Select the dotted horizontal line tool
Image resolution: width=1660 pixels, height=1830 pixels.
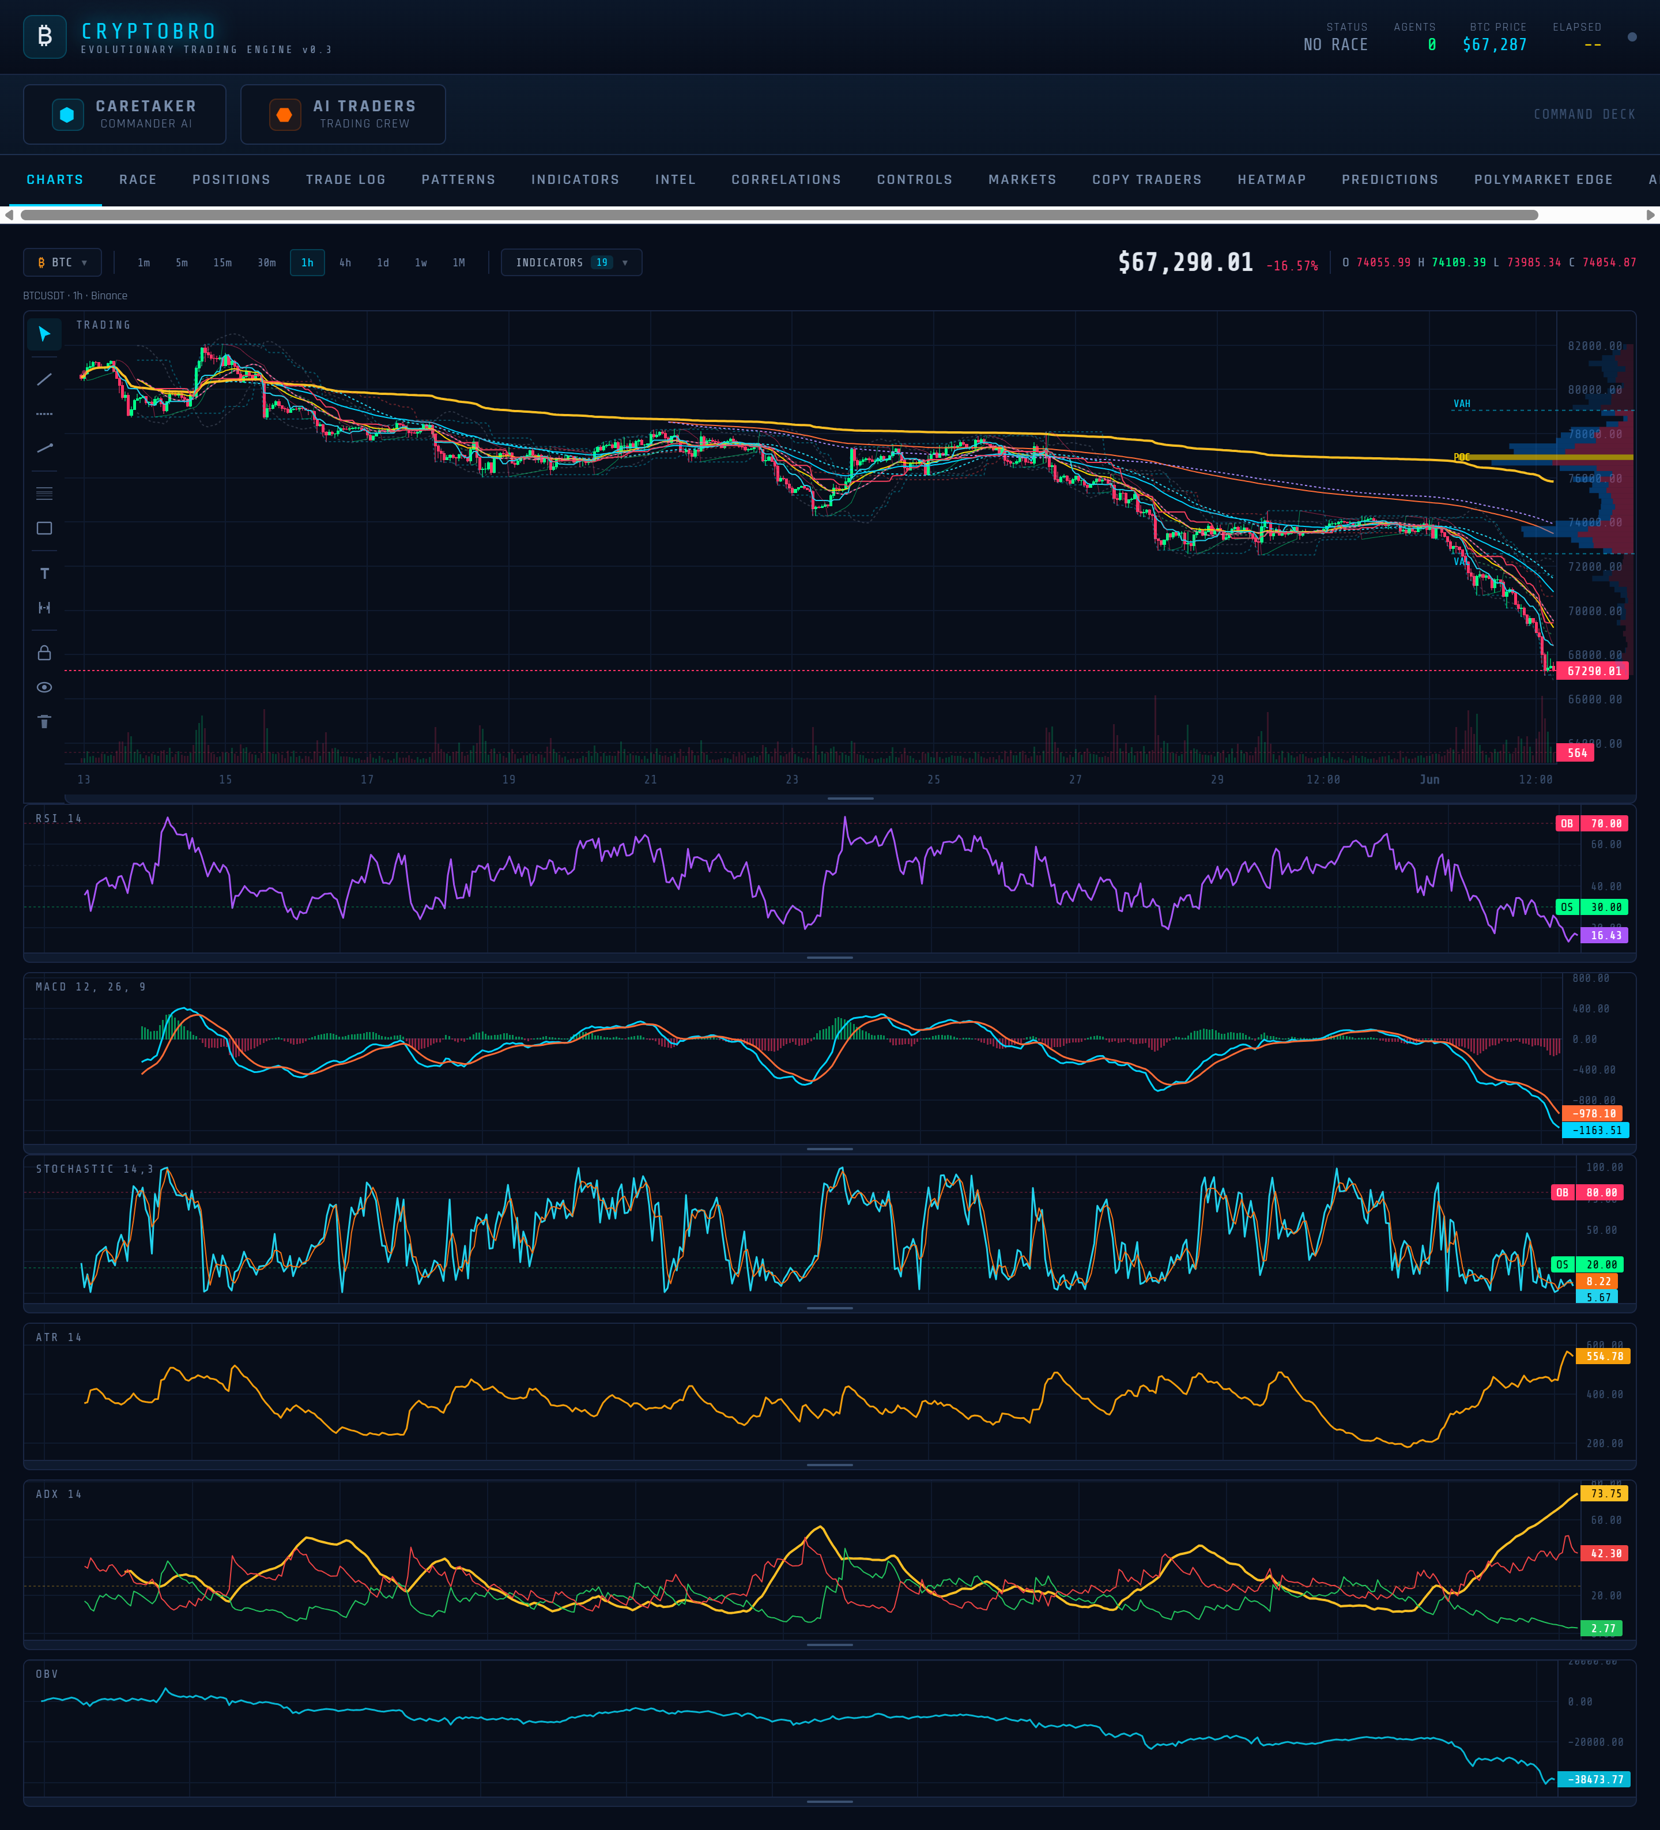(44, 414)
